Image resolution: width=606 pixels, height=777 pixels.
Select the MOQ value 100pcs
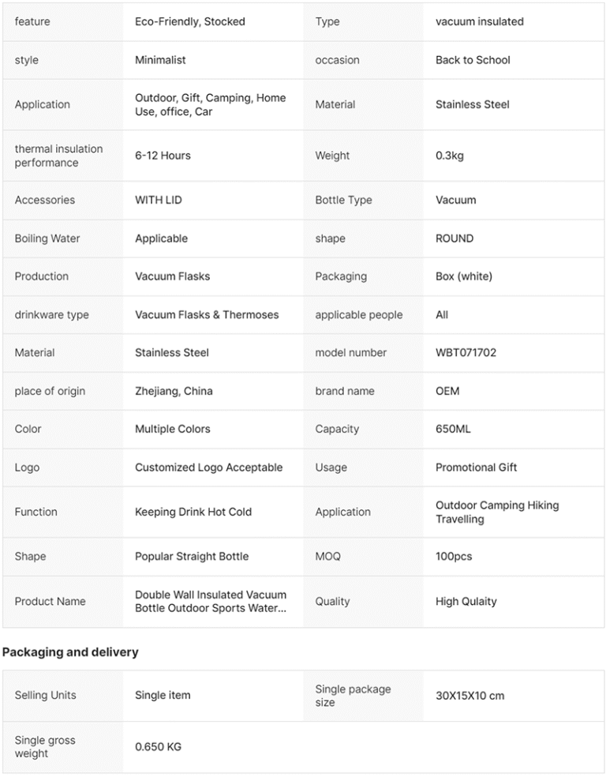454,557
